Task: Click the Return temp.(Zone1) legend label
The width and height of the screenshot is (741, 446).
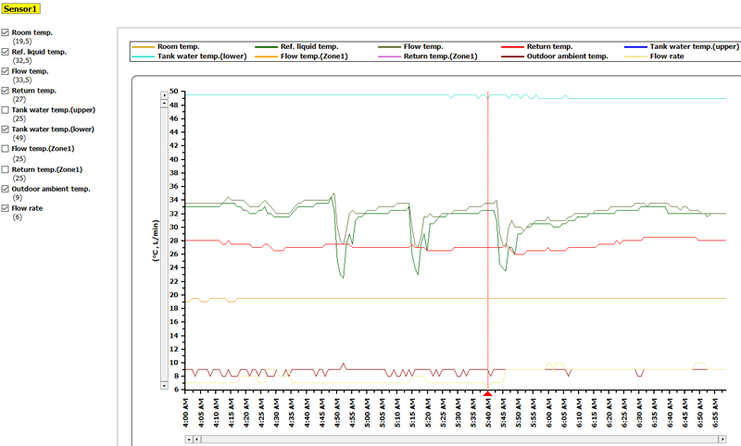Action: pyautogui.click(x=441, y=56)
